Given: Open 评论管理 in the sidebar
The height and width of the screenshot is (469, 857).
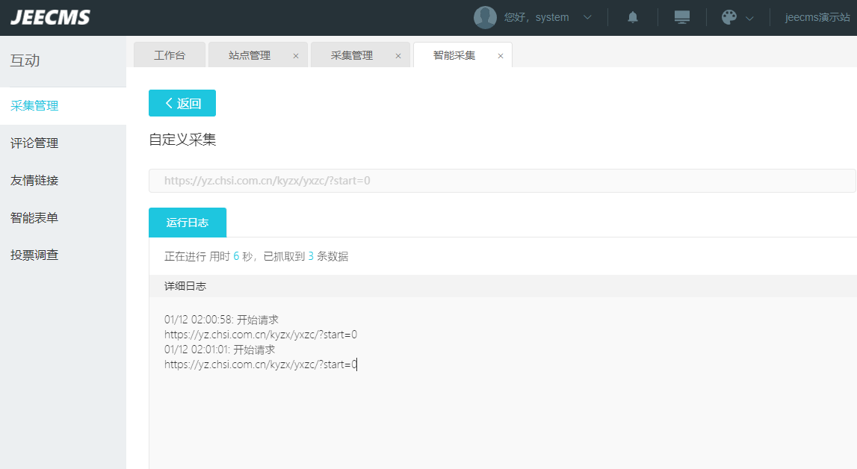Looking at the screenshot, I should click(34, 143).
